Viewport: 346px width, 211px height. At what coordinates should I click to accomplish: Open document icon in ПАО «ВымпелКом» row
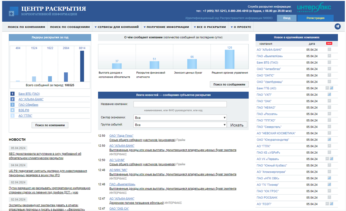(x=329, y=56)
